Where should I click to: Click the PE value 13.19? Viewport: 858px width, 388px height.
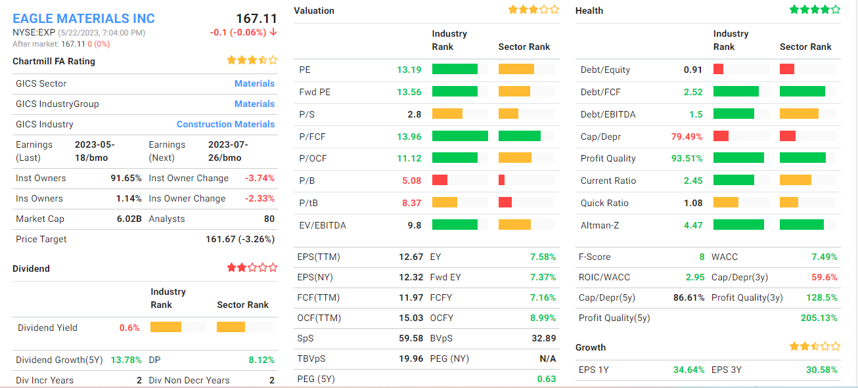[x=409, y=70]
